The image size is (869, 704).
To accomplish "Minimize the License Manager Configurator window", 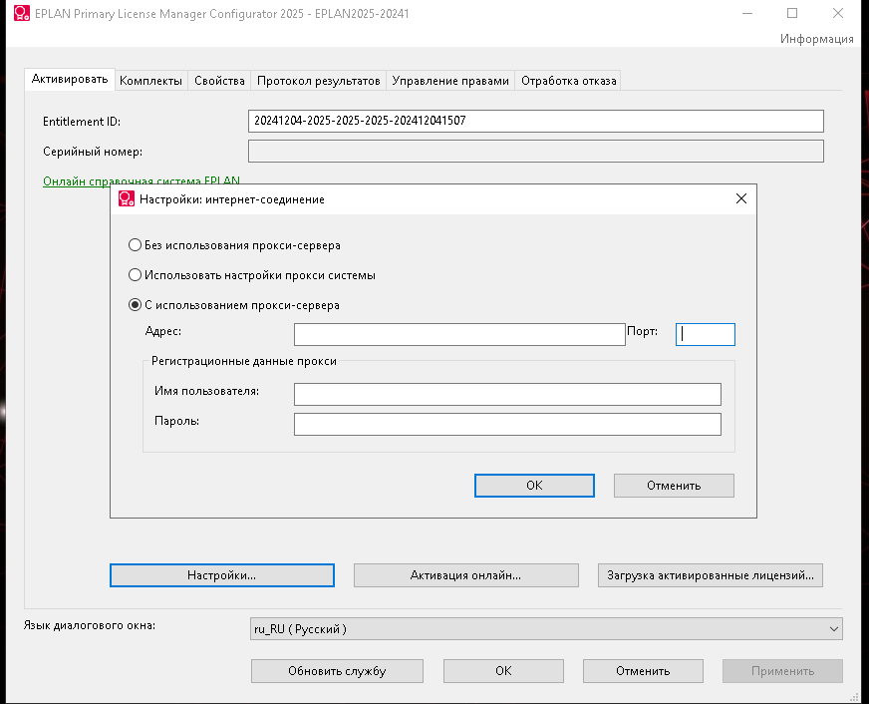I will (x=747, y=13).
